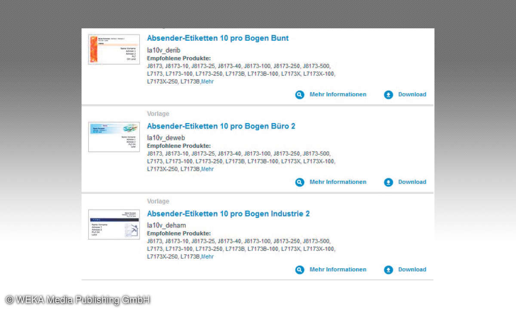The width and height of the screenshot is (516, 309).
Task: Expand 'Mehr' product list for Bunt template
Action: pyautogui.click(x=207, y=82)
